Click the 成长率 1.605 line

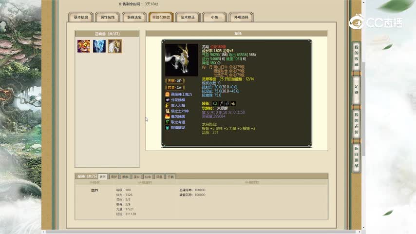[x=218, y=51]
